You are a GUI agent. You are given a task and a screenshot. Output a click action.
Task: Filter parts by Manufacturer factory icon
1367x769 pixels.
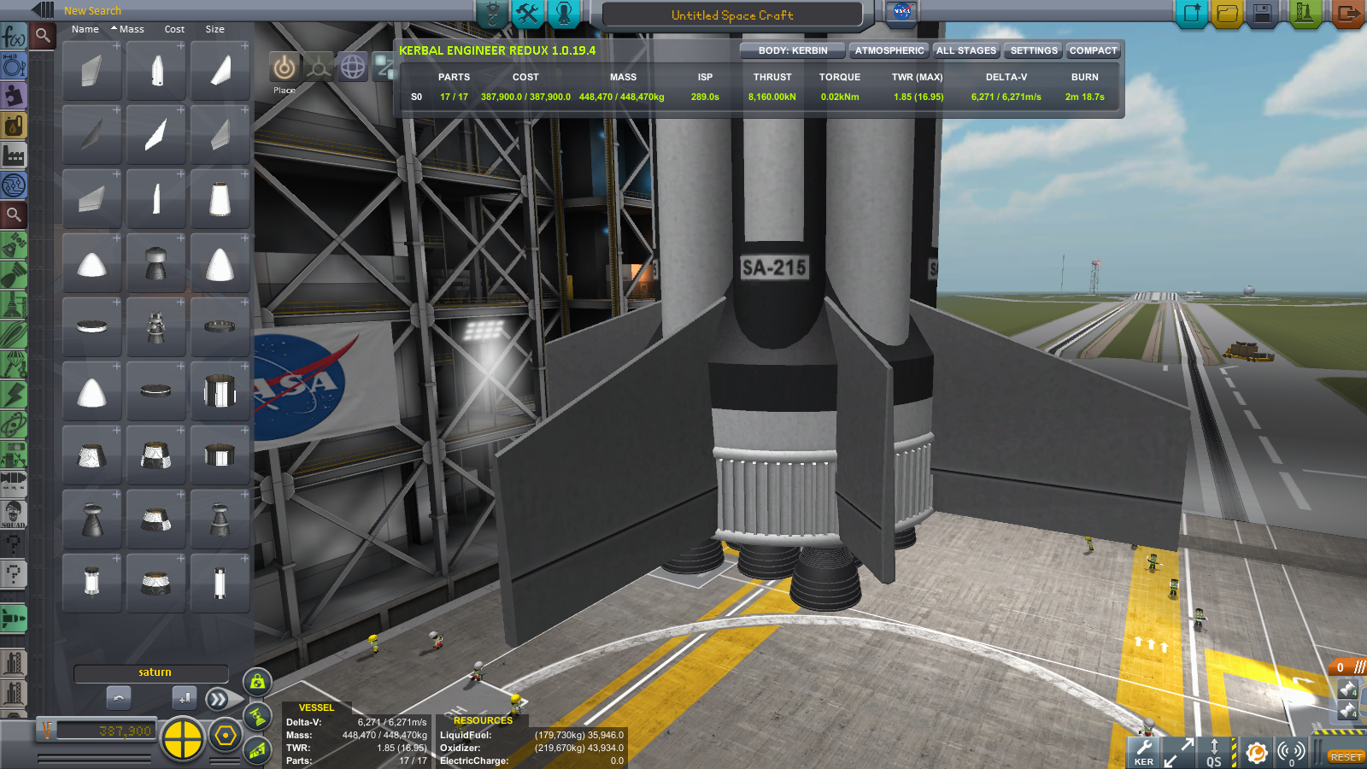pos(14,156)
